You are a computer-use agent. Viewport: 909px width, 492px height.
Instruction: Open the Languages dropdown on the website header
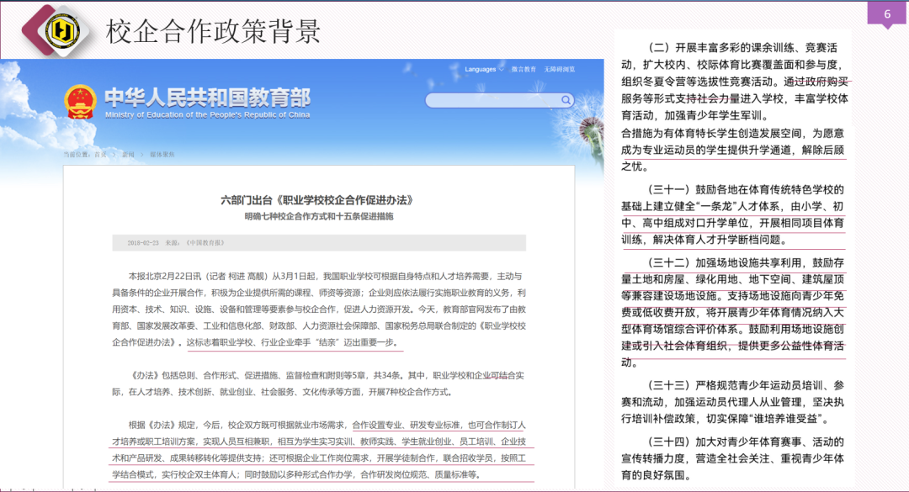[484, 70]
